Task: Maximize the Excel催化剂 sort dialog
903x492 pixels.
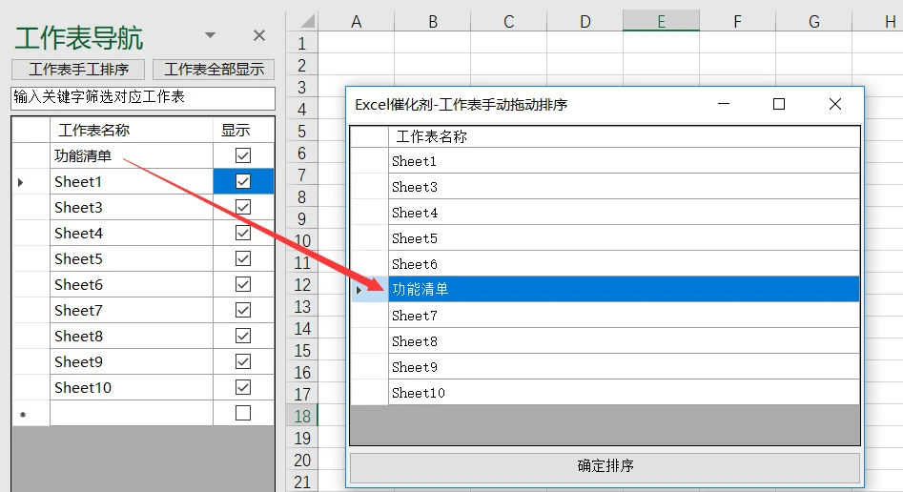Action: (779, 104)
